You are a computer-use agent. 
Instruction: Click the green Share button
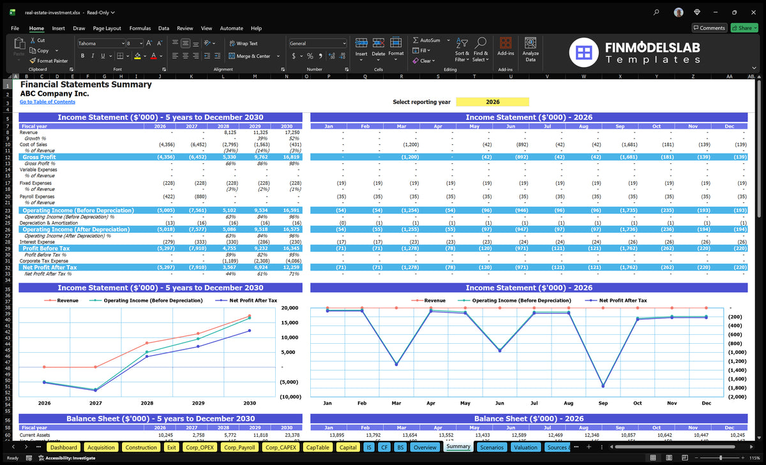coord(744,28)
